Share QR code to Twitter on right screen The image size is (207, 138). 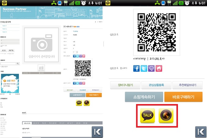point(144,69)
